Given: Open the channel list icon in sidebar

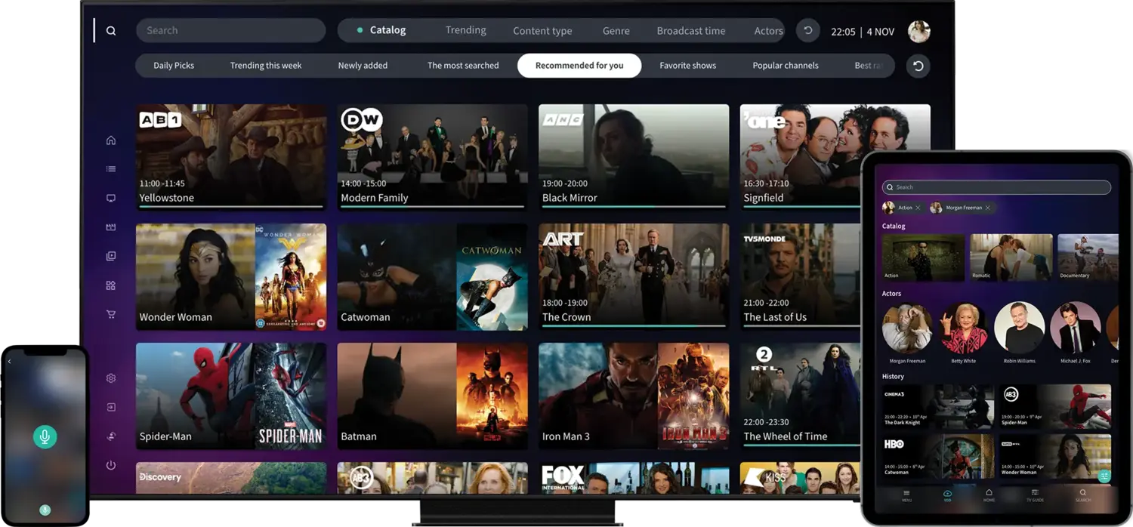Looking at the screenshot, I should pos(111,169).
